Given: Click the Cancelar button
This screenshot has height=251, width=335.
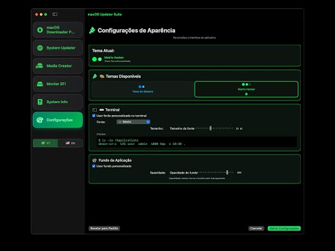Looking at the screenshot, I should coord(256,229).
